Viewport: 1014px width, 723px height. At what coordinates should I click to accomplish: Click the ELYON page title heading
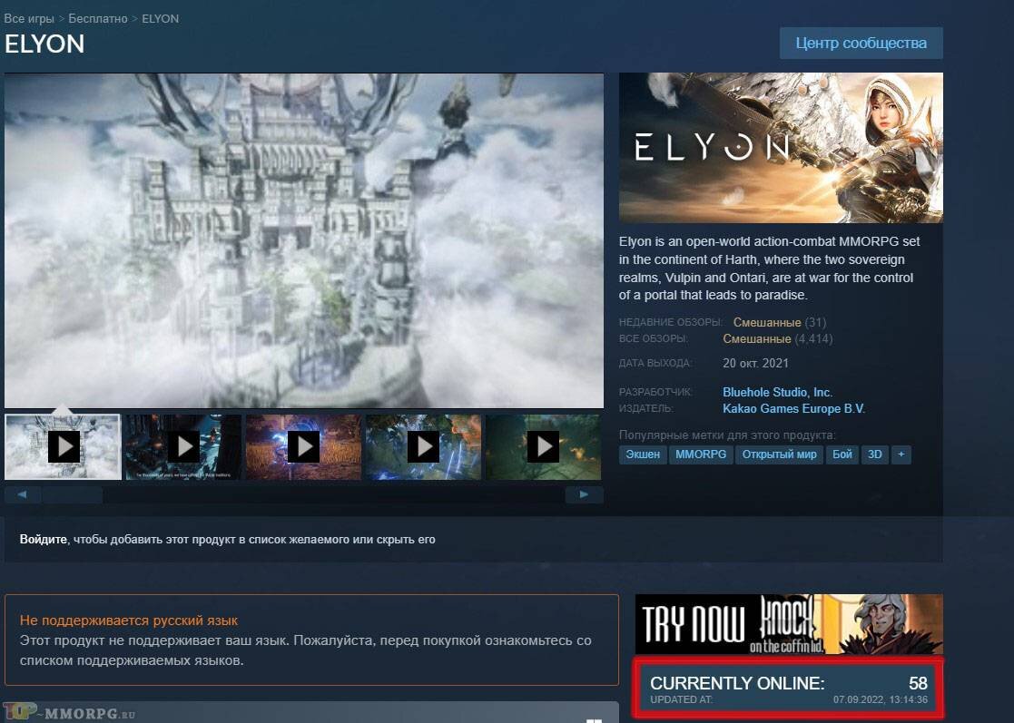(44, 44)
